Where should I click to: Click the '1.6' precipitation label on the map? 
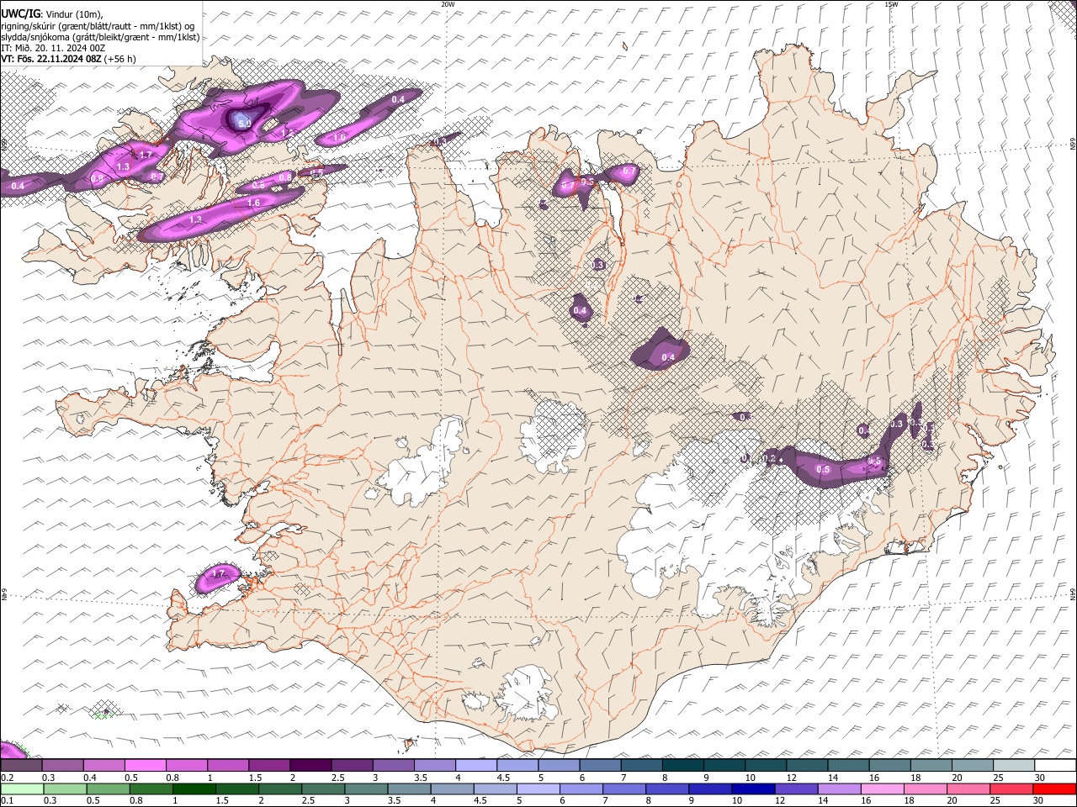point(253,203)
